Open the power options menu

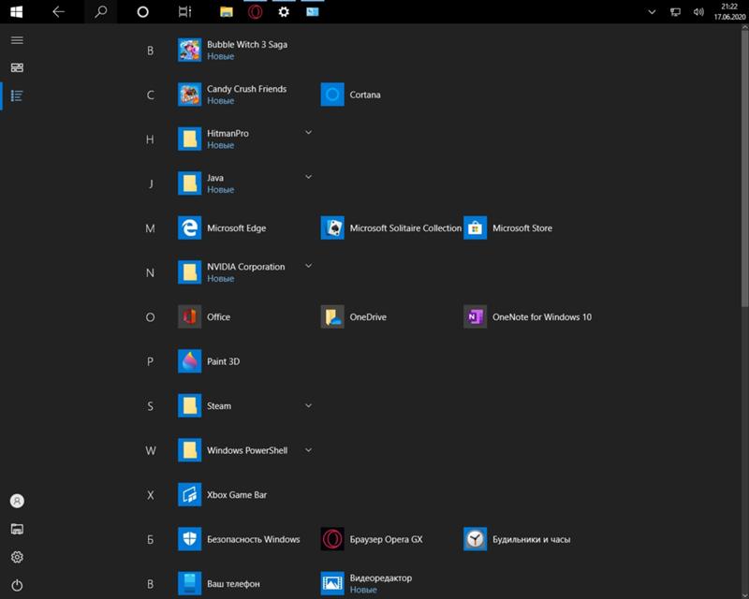pyautogui.click(x=17, y=585)
